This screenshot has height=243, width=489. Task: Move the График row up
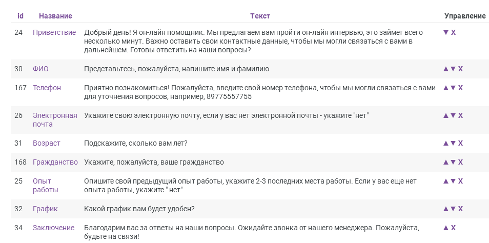click(x=445, y=209)
